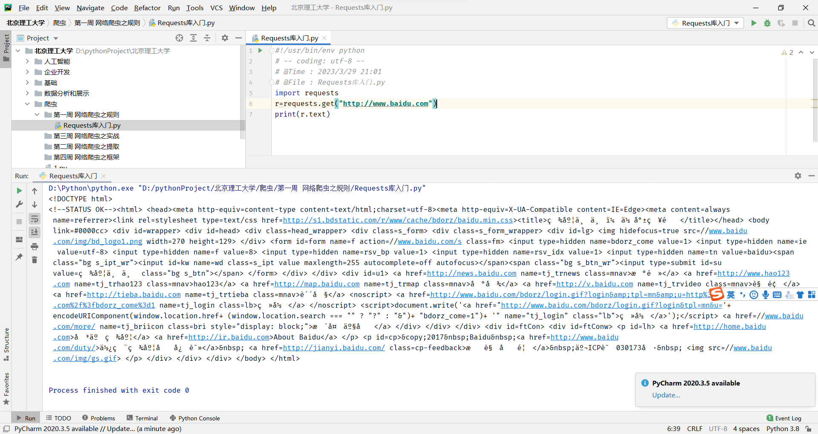Go to the next highlighted error arrow
The height and width of the screenshot is (434, 818).
[812, 52]
